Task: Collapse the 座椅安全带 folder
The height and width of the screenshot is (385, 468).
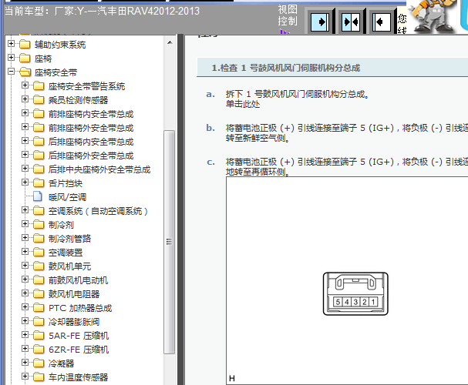Action: 11,72
